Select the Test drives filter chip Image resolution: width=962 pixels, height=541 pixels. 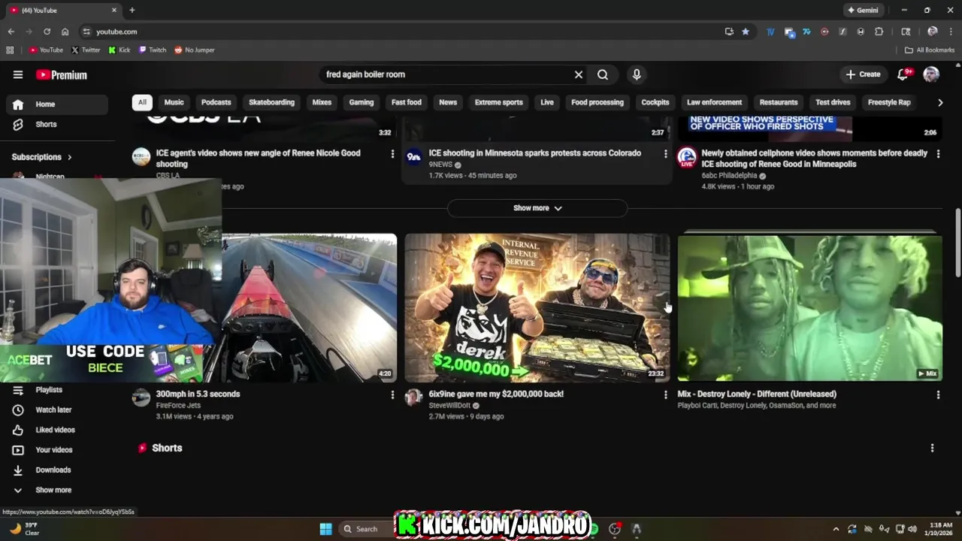point(833,102)
